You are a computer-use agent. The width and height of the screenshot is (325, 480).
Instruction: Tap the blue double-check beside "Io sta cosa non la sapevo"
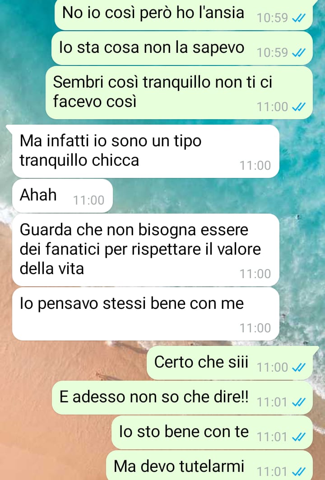[x=298, y=53]
